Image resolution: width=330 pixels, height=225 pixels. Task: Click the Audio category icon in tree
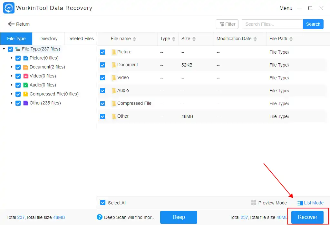[x=26, y=85]
